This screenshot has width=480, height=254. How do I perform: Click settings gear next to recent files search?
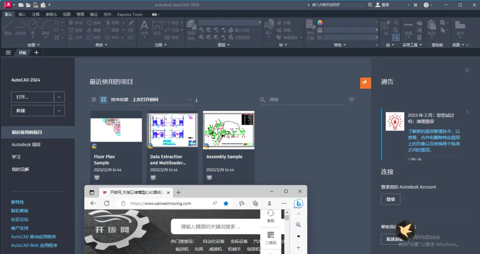click(x=352, y=99)
